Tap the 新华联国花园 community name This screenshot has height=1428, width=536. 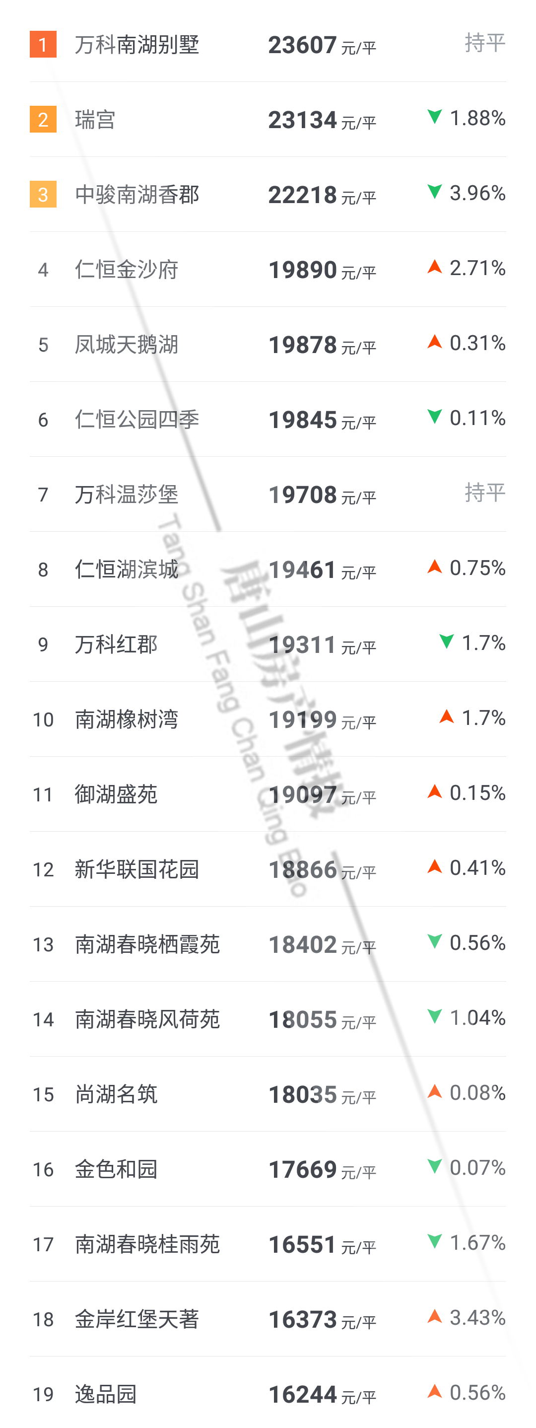pyautogui.click(x=137, y=869)
